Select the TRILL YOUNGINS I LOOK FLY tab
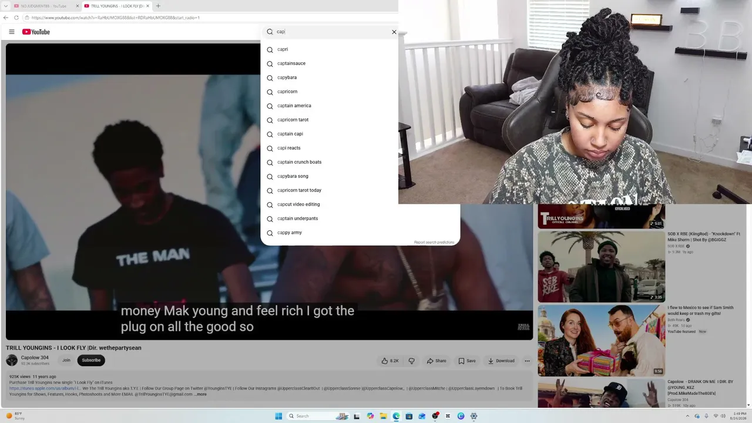Viewport: 752px width, 423px height. [x=116, y=6]
